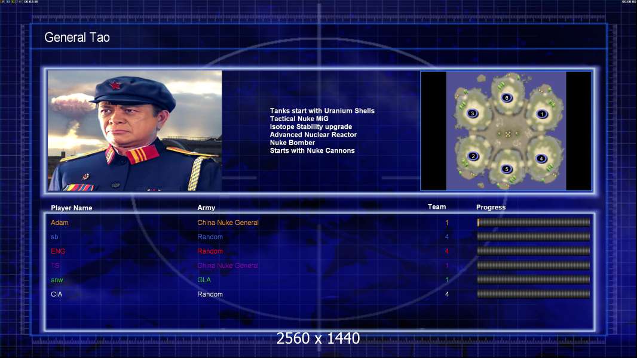Select start position 2 marker on map
Screen dimensions: 637x358
point(473,156)
